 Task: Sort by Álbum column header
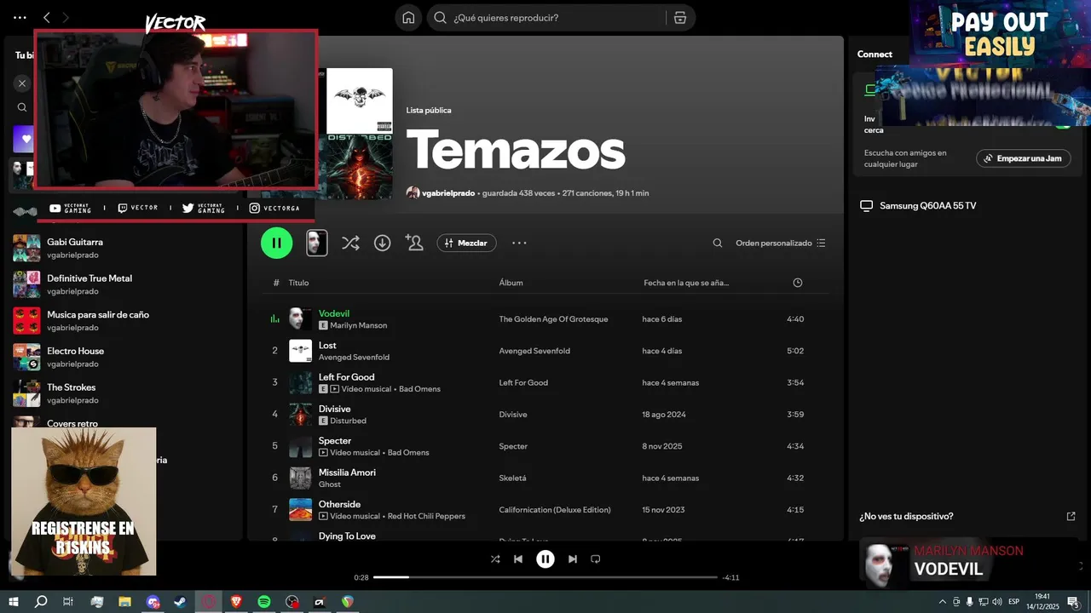tap(511, 283)
